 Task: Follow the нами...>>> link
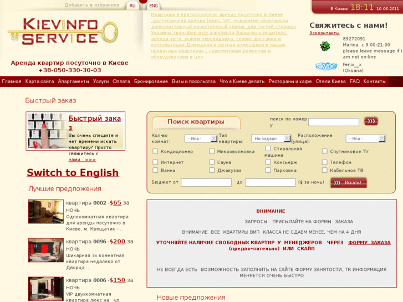click(x=82, y=160)
